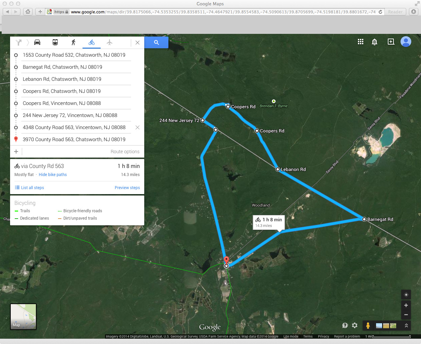Select the flights travel mode icon
421x344 pixels.
coord(109,42)
